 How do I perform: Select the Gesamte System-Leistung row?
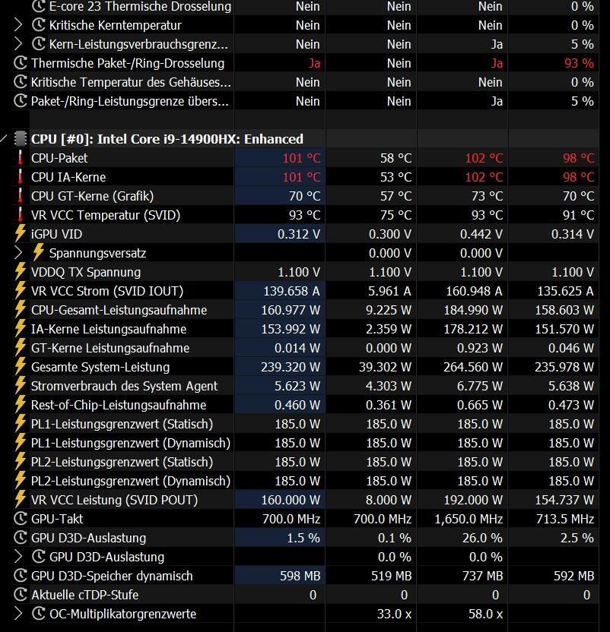[x=305, y=367]
